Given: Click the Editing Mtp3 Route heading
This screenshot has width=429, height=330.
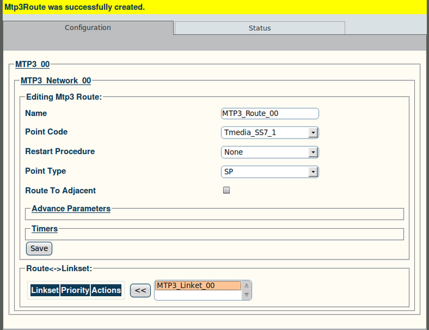Looking at the screenshot, I should [64, 97].
